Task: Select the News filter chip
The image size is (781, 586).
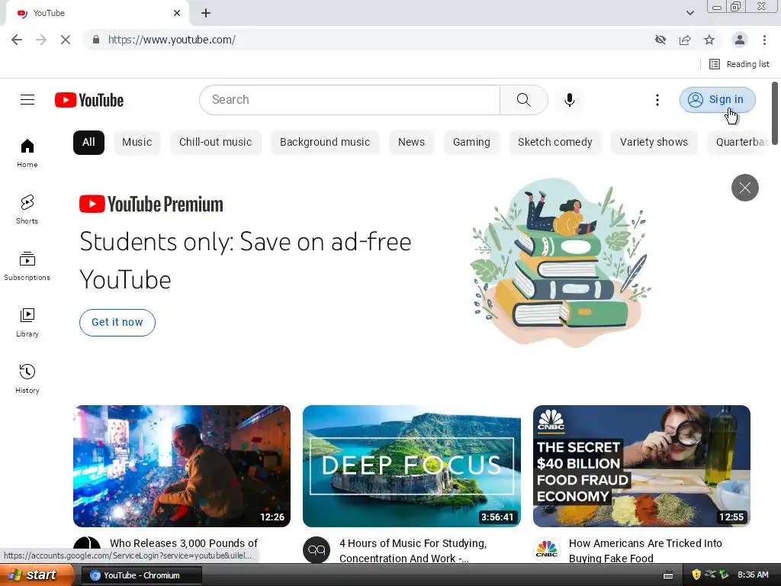Action: 411,143
